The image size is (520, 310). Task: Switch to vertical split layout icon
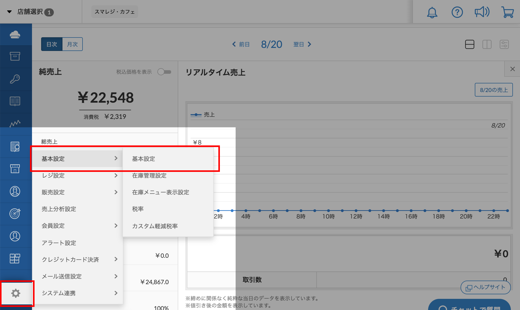click(x=487, y=44)
